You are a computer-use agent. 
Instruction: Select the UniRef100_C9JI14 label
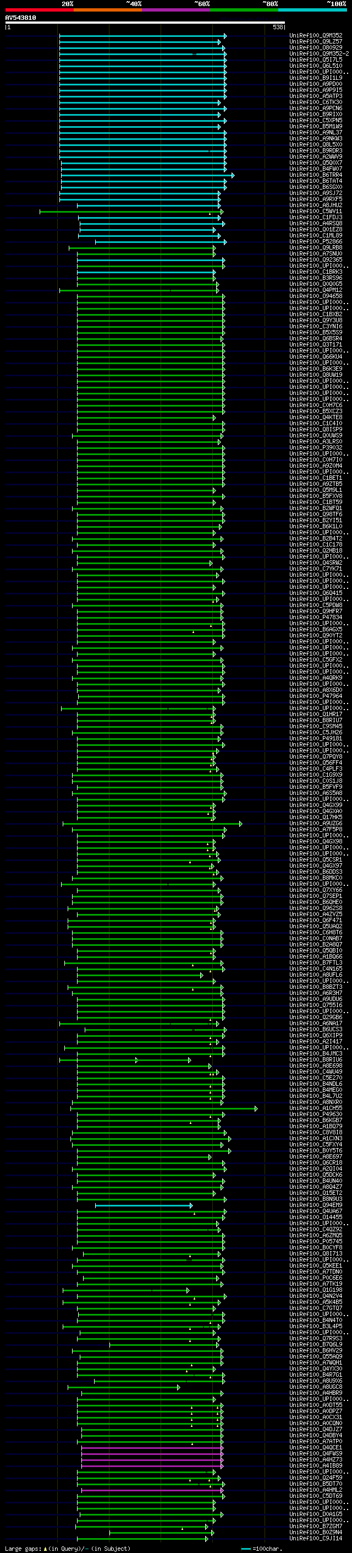[x=316, y=1539]
